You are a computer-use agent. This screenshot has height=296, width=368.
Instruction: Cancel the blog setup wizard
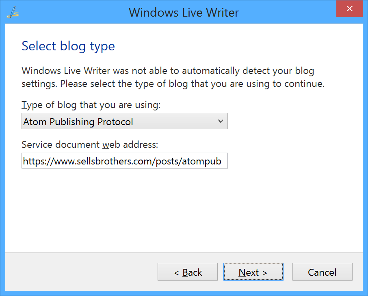click(x=322, y=272)
